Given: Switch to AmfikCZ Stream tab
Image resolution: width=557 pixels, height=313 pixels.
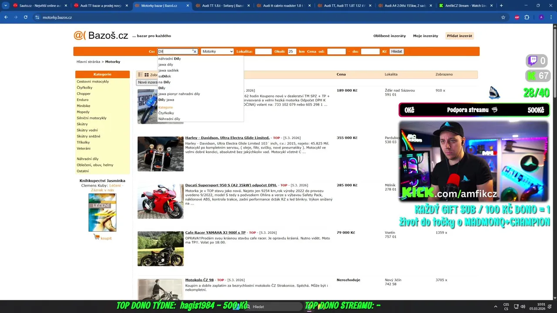Looking at the screenshot, I should [x=466, y=6].
